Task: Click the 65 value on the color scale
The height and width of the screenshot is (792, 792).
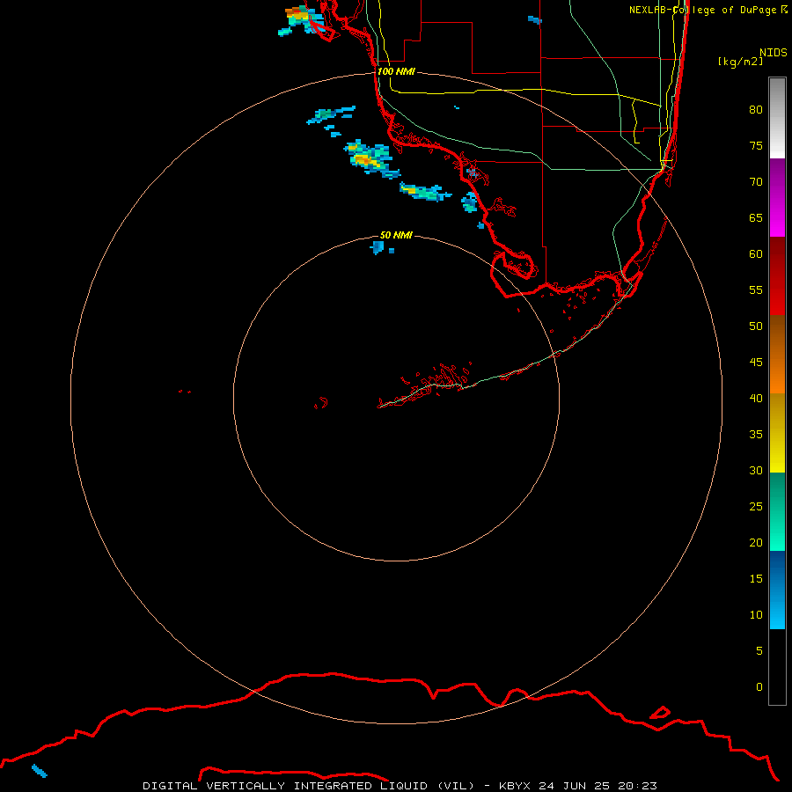Action: click(756, 217)
